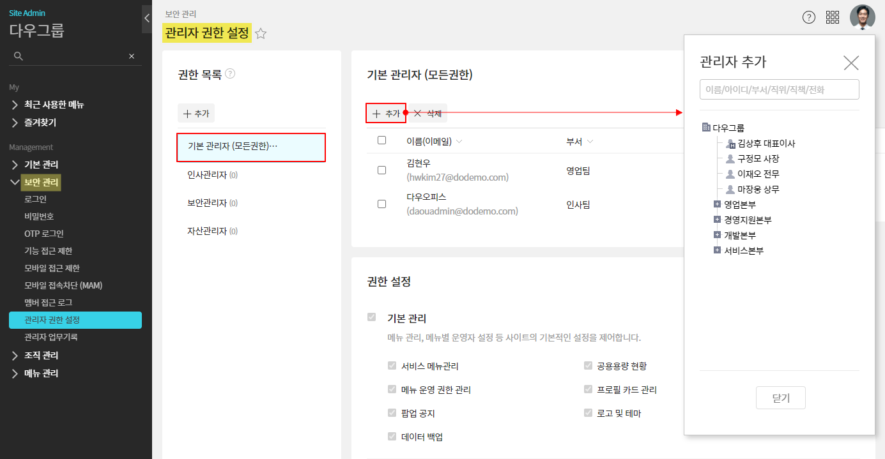
Task: Open the 관리자 업무기록 menu item
Action: tap(51, 337)
